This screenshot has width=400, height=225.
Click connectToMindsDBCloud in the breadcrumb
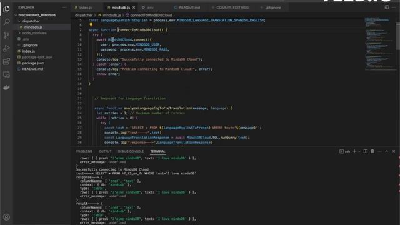click(151, 15)
